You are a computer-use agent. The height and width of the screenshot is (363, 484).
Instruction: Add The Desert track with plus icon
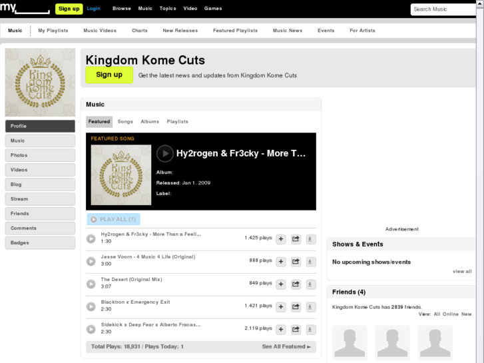(281, 284)
